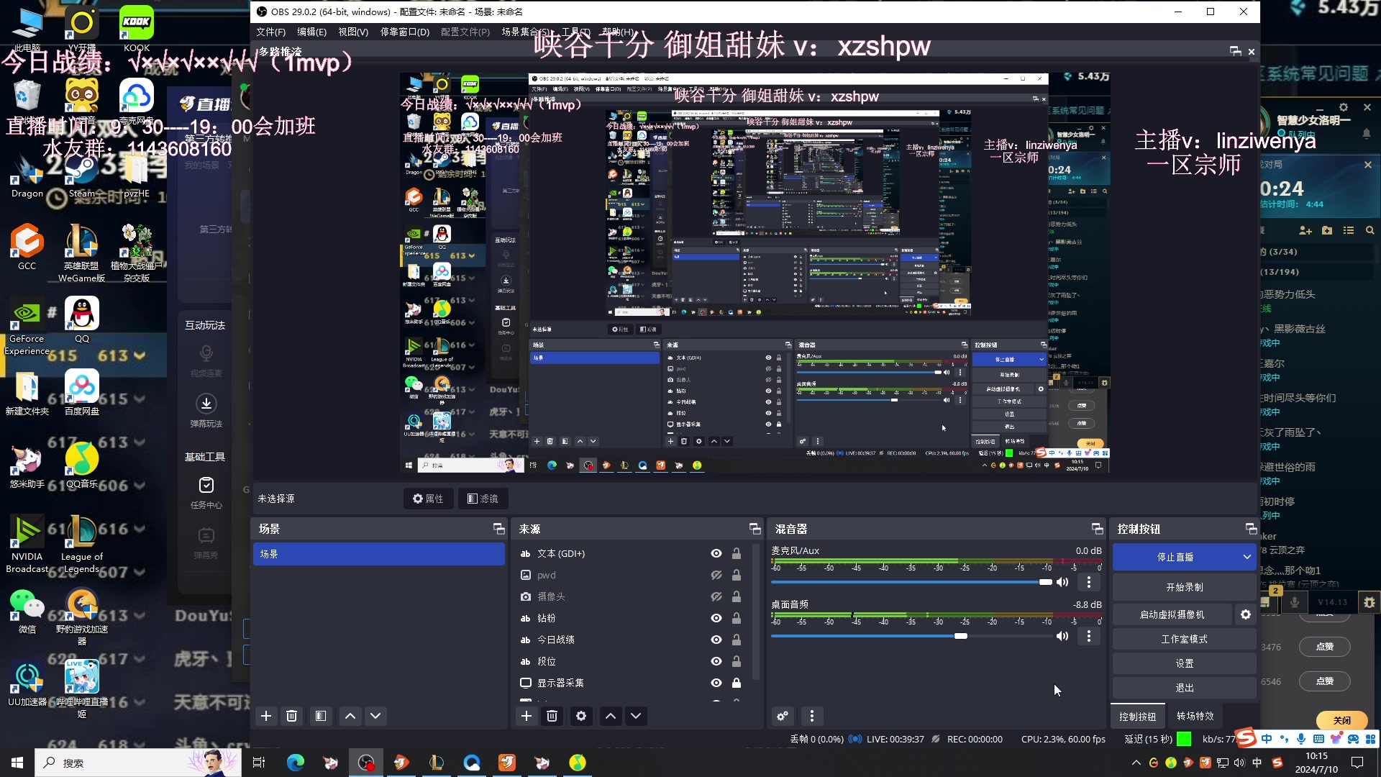The image size is (1381, 777).
Task: Move source up arrow in Sources panel
Action: [611, 716]
